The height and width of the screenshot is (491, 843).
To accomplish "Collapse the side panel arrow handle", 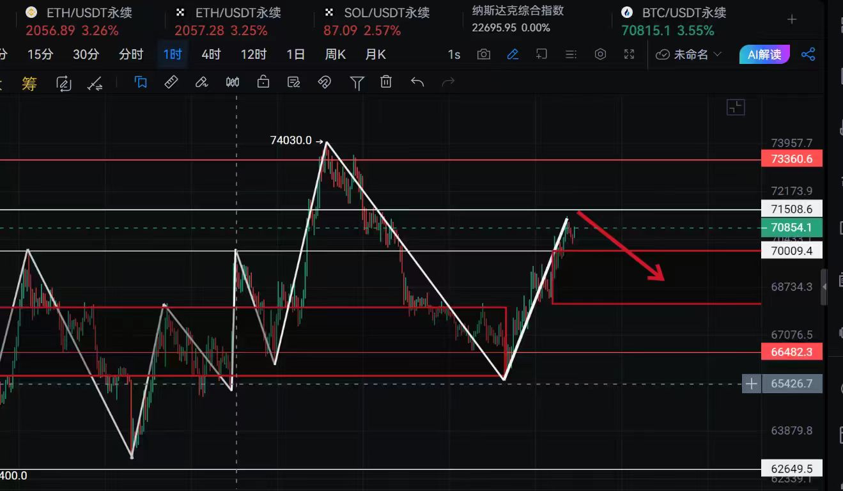I will (824, 286).
